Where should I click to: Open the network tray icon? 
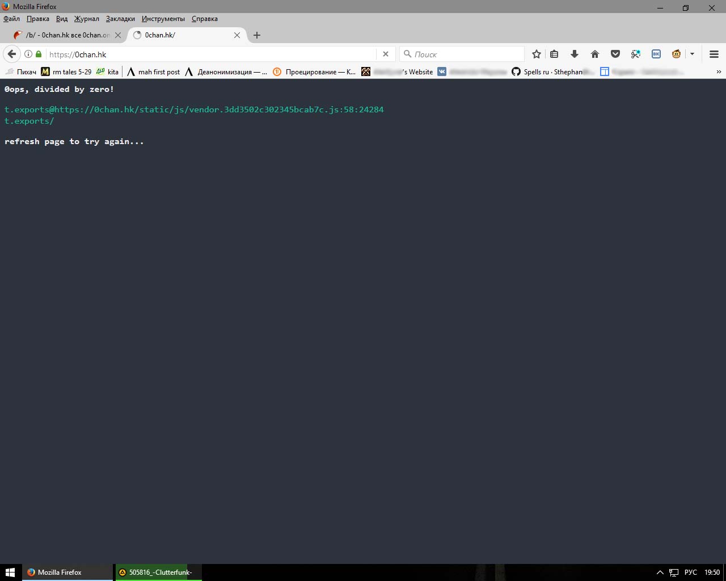tap(674, 572)
